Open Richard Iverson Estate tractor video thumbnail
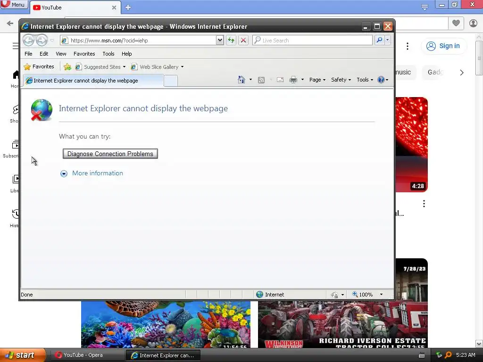 point(343,324)
